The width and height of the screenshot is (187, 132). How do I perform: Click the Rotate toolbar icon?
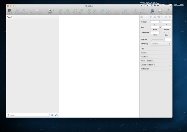(75, 10)
